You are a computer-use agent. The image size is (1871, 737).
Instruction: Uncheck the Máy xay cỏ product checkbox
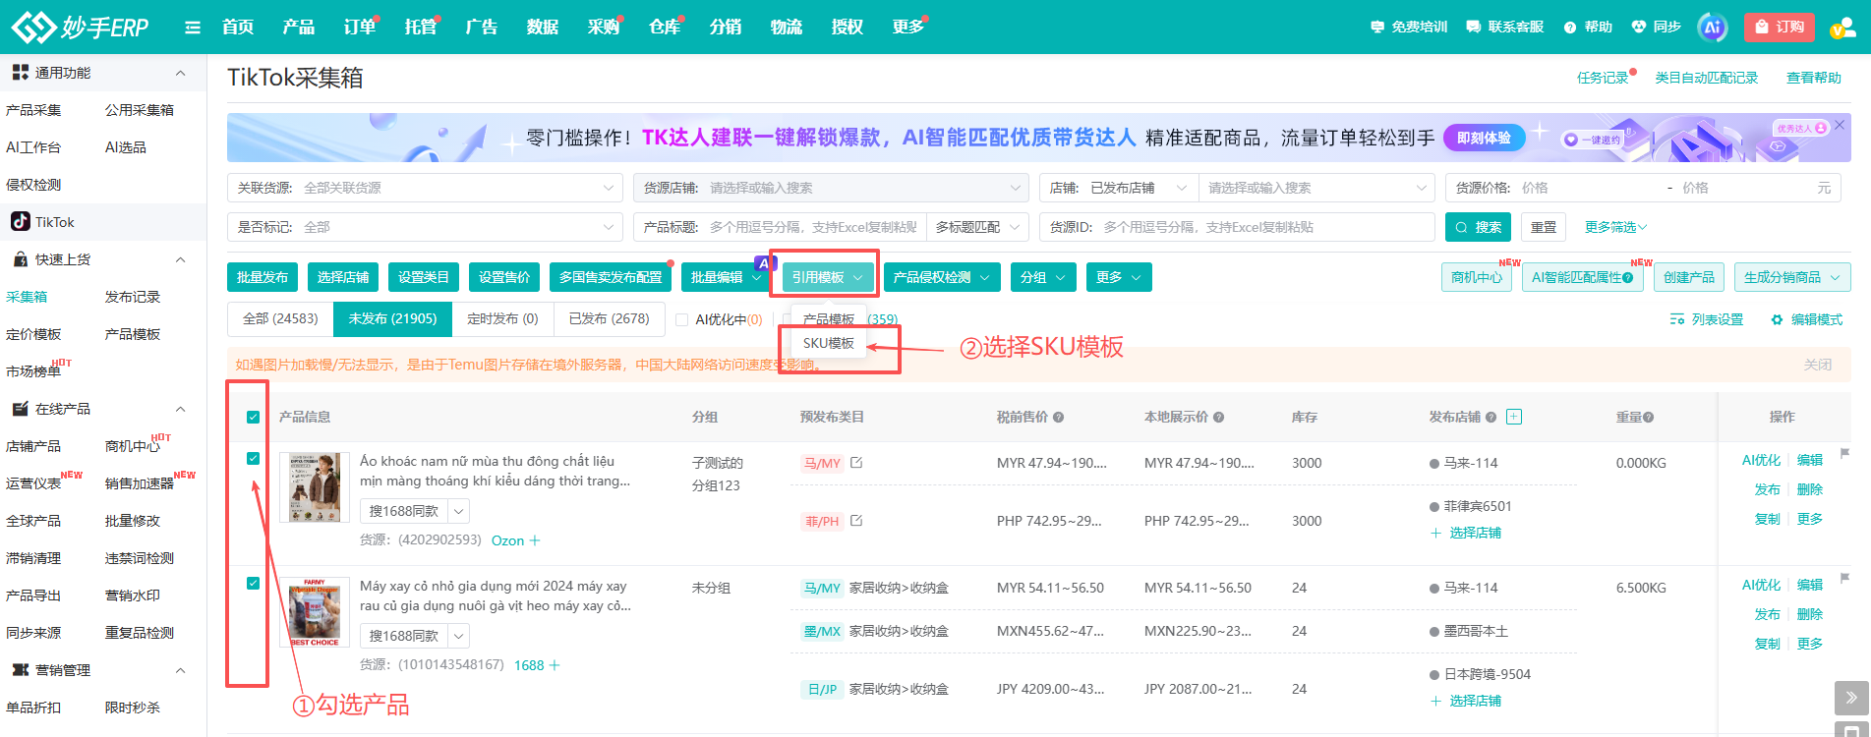tap(253, 584)
